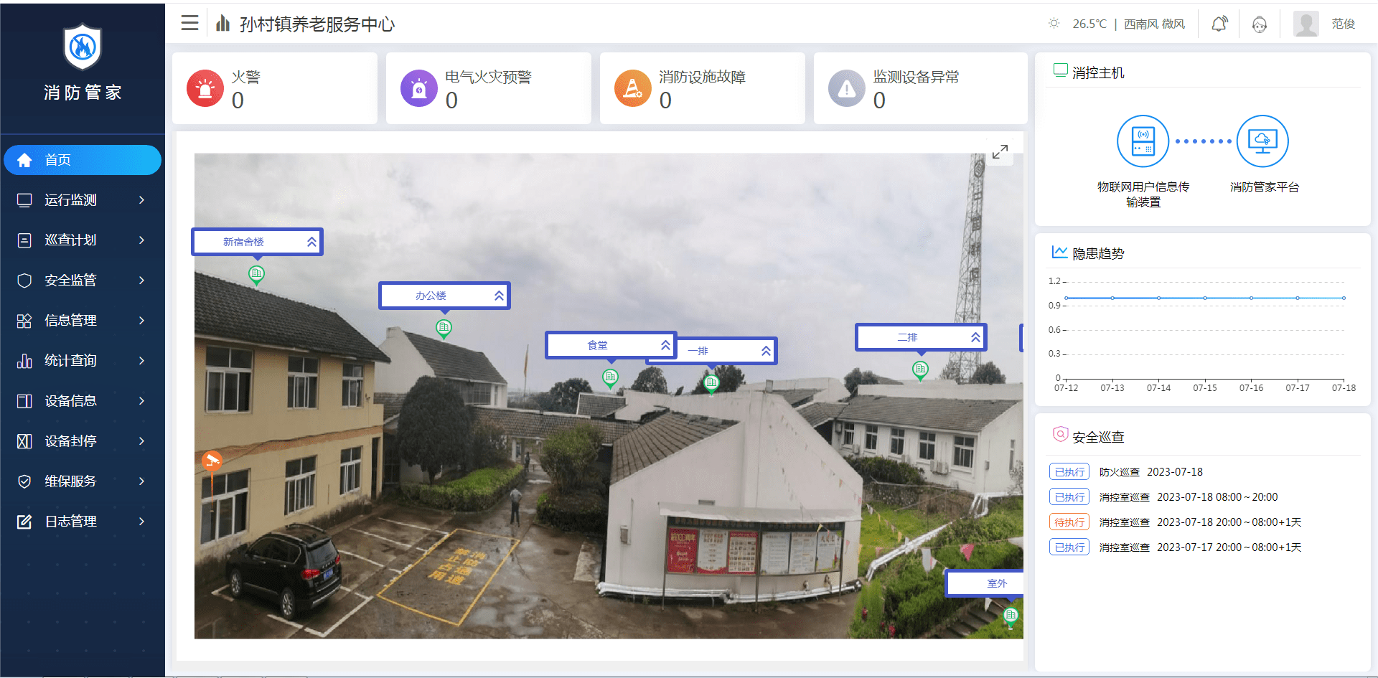Select the IoT user information transmission device icon
The width and height of the screenshot is (1378, 678).
tap(1143, 141)
